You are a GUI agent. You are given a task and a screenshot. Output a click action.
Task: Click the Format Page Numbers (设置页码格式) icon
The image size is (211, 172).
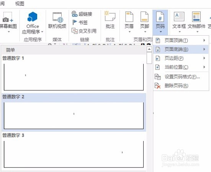pos(157,77)
